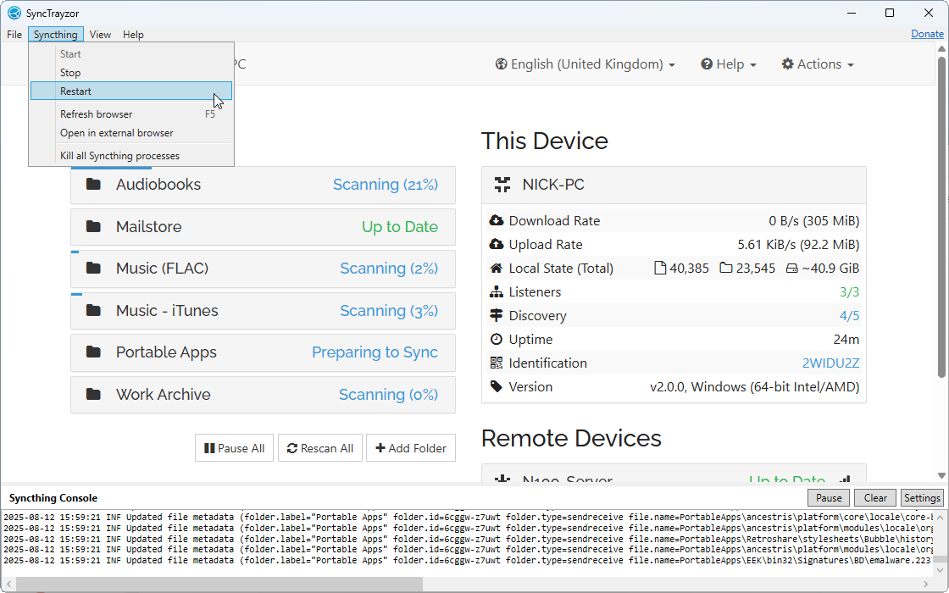This screenshot has height=593, width=949.
Task: Click the 'Remote Devices' heading
Action: 571,438
